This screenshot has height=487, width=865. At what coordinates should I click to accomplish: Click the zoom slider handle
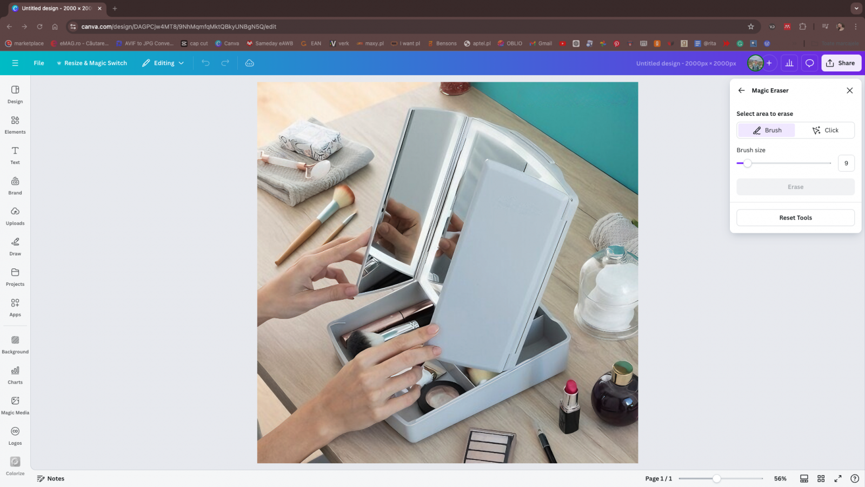[716, 478]
